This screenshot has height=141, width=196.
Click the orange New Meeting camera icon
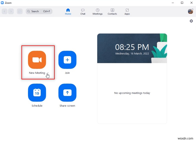point(37,60)
